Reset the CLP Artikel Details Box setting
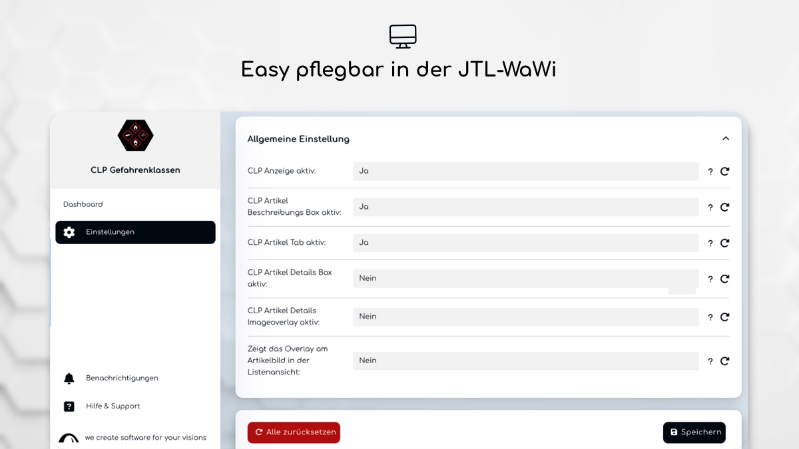The image size is (799, 449). (724, 279)
